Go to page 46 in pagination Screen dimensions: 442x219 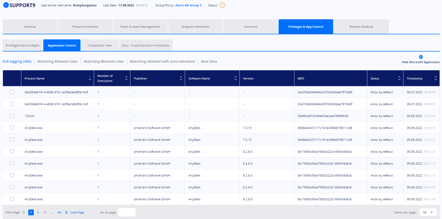[x=59, y=212]
